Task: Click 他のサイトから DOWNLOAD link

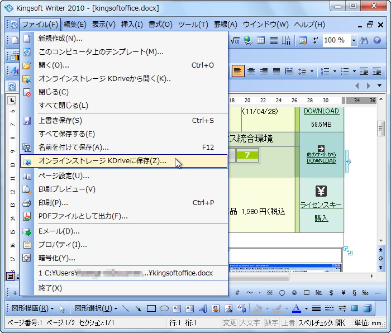Action: tap(321, 158)
